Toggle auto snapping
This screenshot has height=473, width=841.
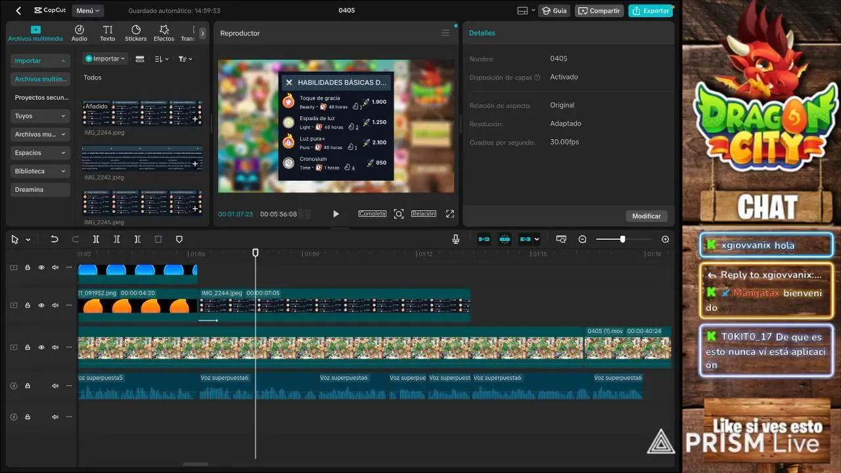point(505,239)
